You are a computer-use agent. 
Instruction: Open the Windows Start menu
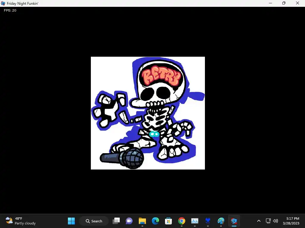71,221
